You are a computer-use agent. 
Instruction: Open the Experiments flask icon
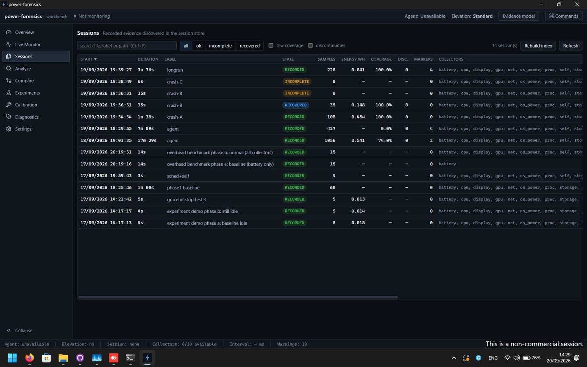tap(8, 93)
